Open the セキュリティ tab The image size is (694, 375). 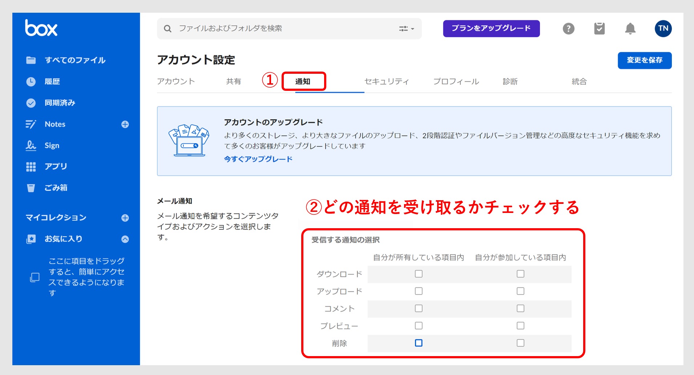[x=387, y=81]
